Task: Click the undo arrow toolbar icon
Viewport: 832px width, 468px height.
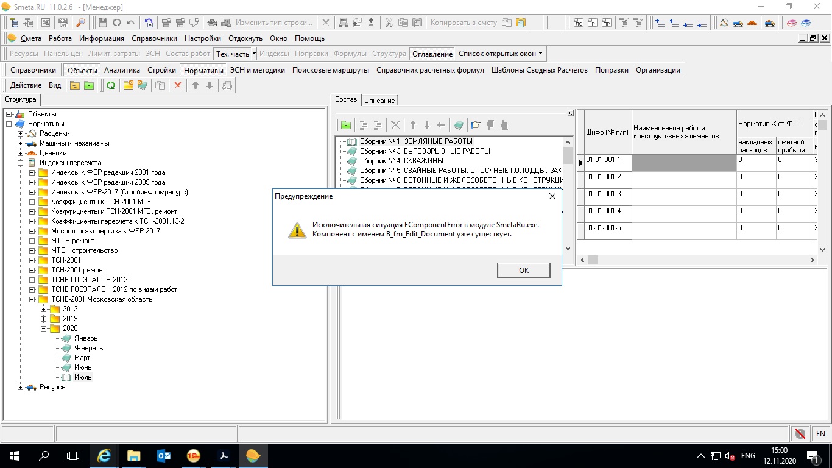Action: pyautogui.click(x=131, y=23)
